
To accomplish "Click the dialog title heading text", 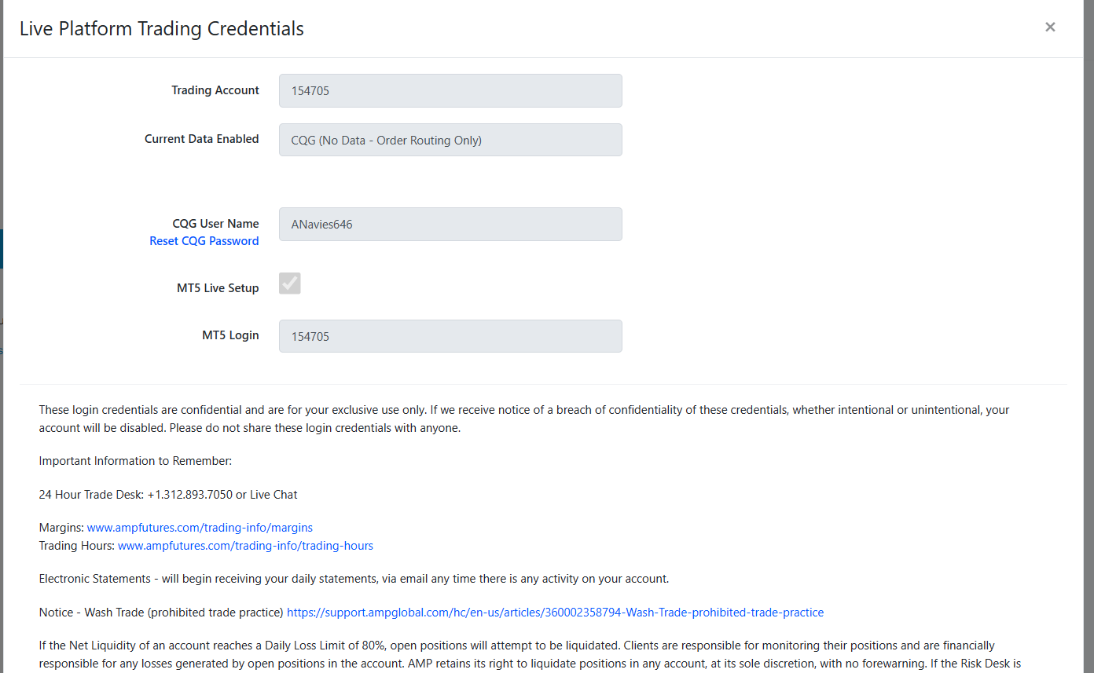I will click(162, 29).
